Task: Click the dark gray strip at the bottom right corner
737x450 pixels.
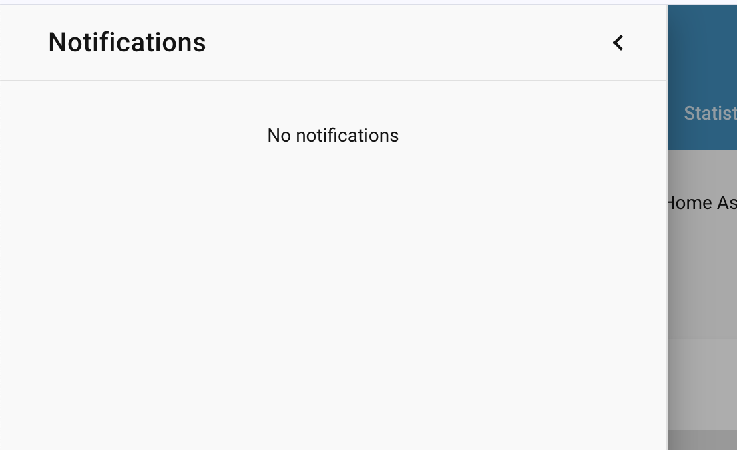Action: pos(702,440)
